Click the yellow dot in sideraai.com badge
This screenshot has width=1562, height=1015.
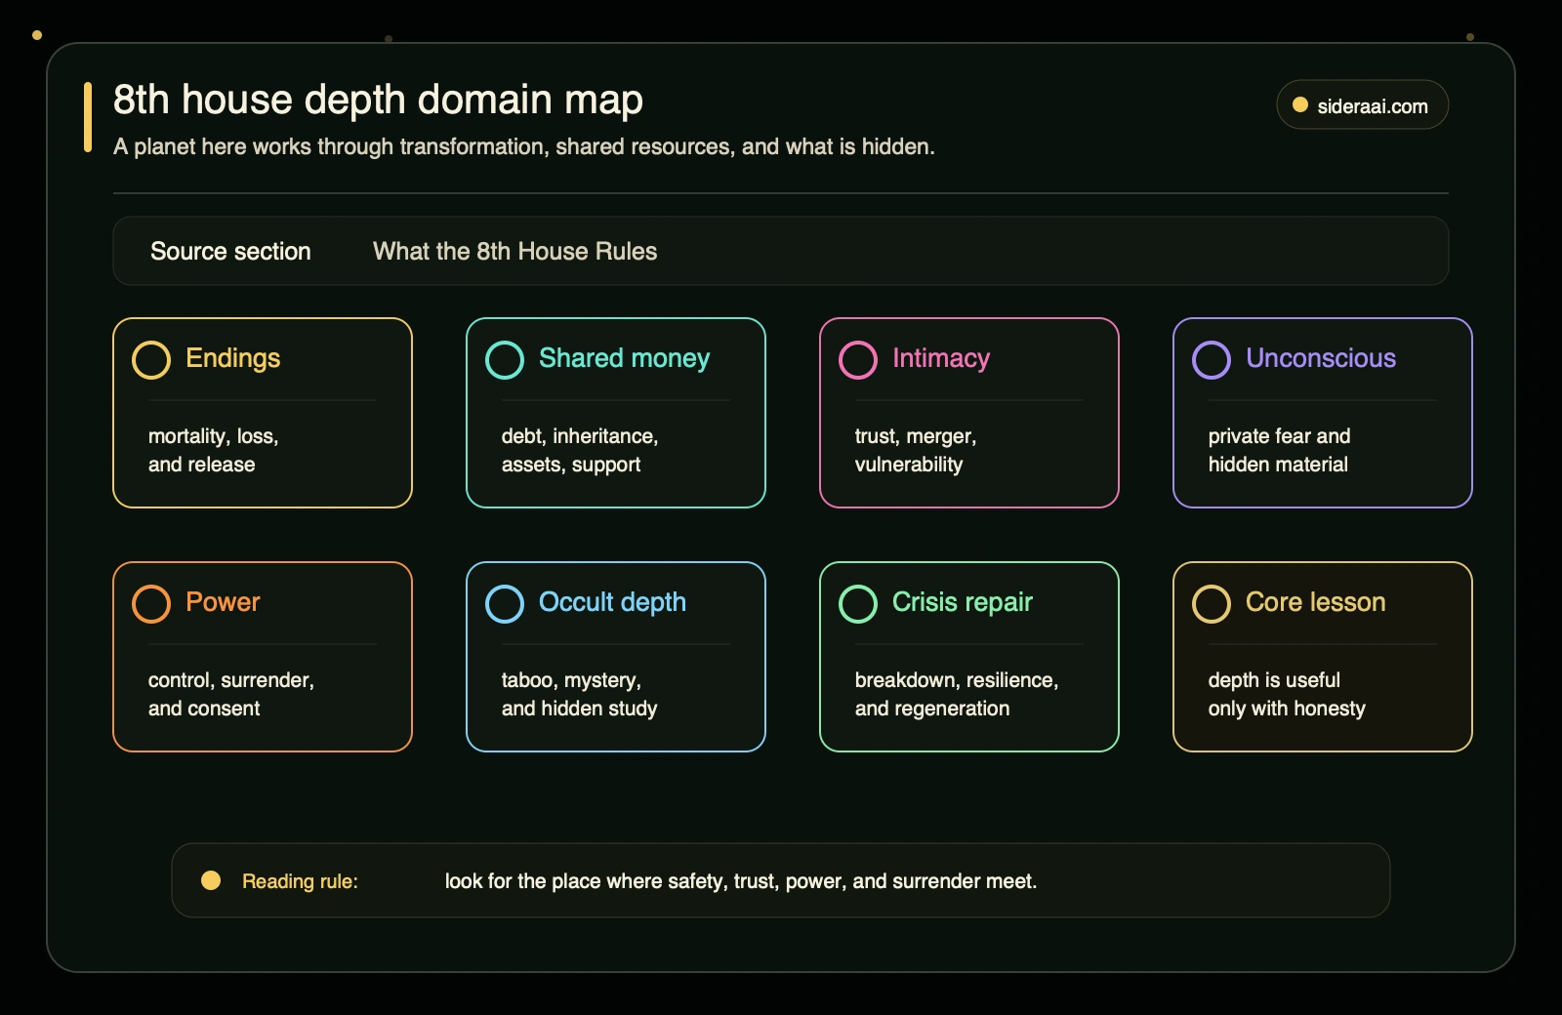click(x=1300, y=105)
